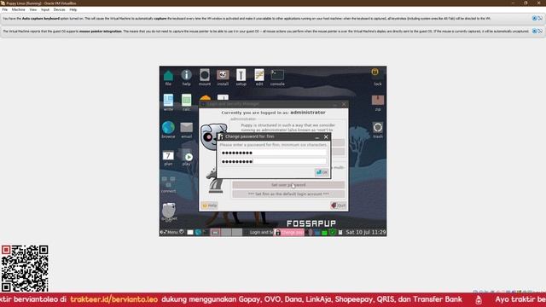The width and height of the screenshot is (546, 307).
Task: Click the trakteer.id/bervianto.leo link text
Action: (x=113, y=299)
